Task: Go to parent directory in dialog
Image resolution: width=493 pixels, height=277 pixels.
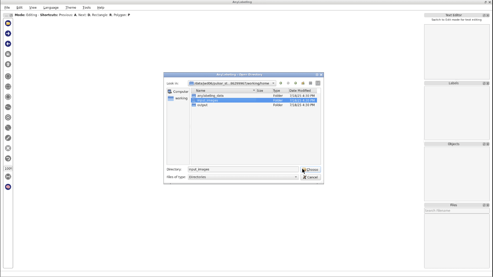Action: point(295,83)
